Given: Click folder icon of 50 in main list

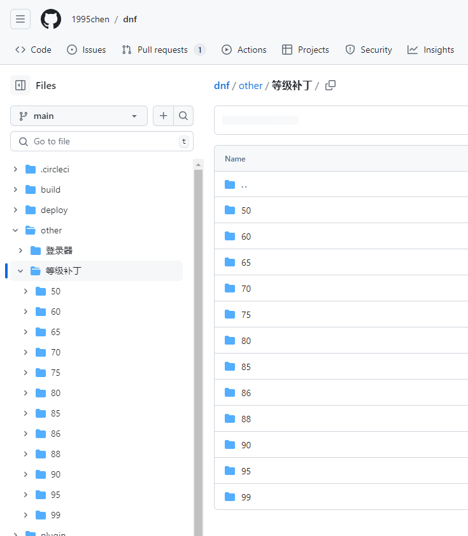Looking at the screenshot, I should click(x=230, y=210).
